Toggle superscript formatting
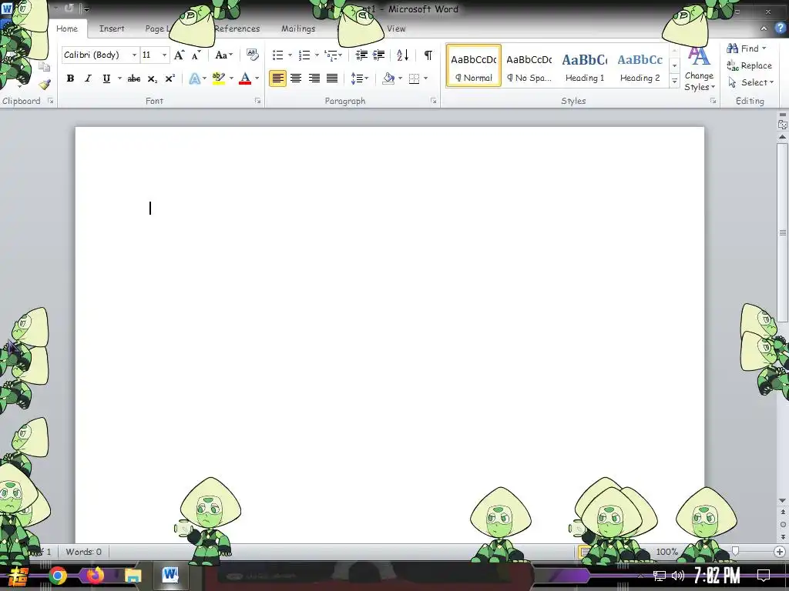 (x=170, y=78)
